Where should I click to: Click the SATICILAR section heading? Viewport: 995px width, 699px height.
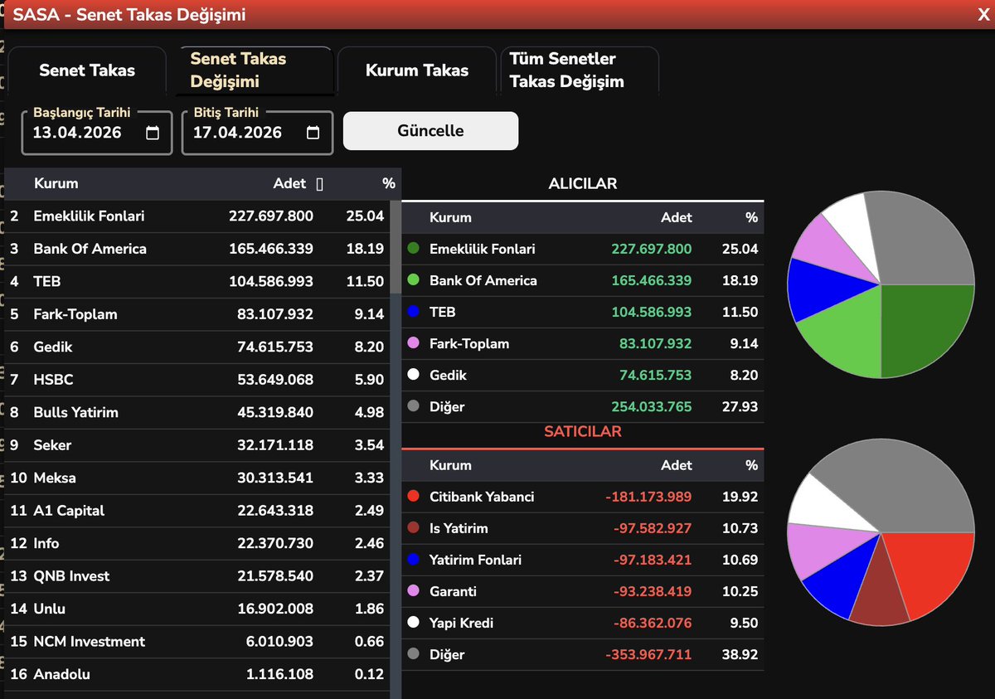point(583,432)
